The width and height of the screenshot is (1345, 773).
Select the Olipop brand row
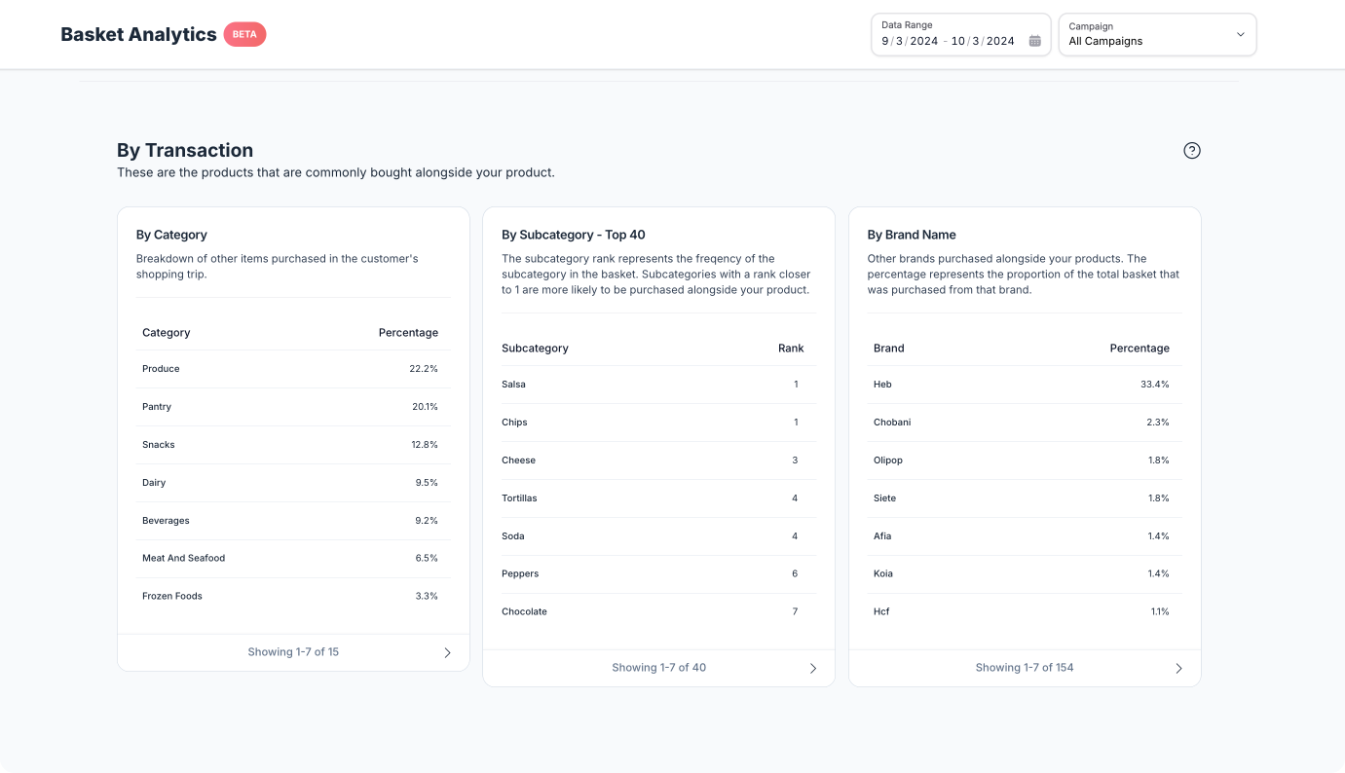(1025, 460)
